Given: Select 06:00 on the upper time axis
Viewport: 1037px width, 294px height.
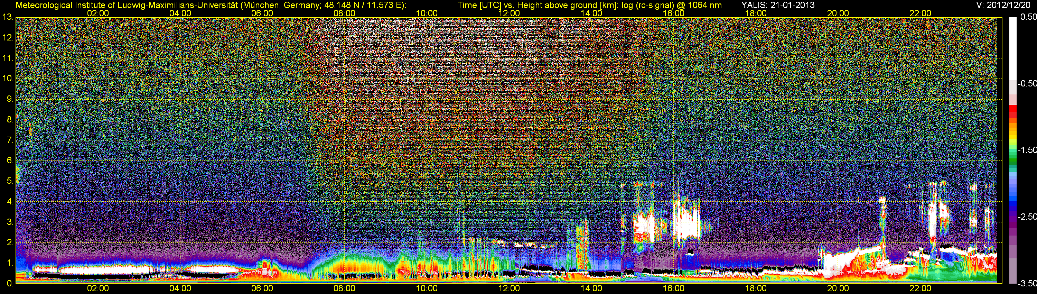Looking at the screenshot, I should coord(262,13).
